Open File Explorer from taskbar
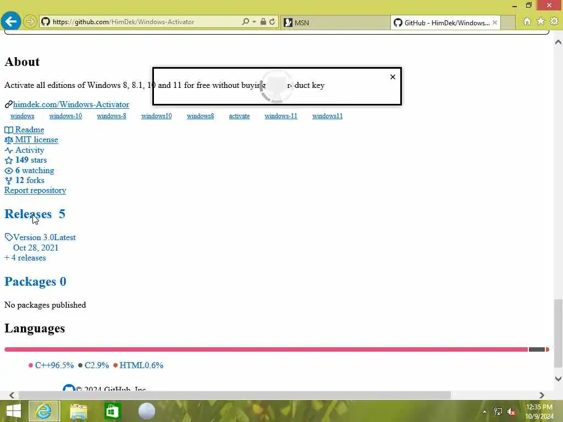The width and height of the screenshot is (563, 422). pyautogui.click(x=79, y=411)
